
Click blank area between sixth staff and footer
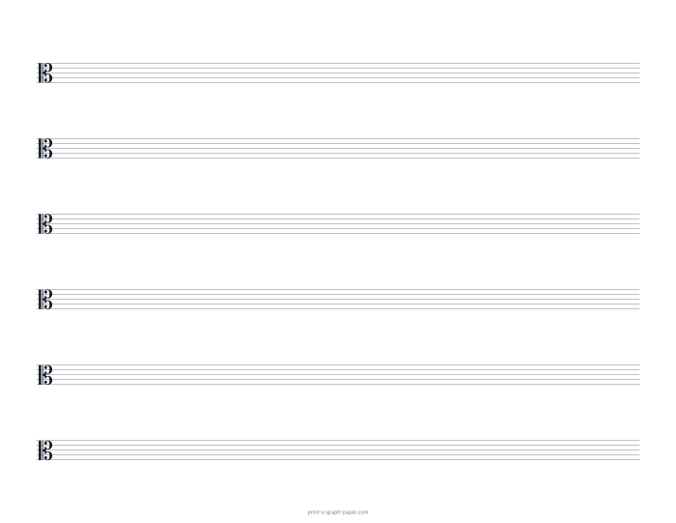coord(338,484)
